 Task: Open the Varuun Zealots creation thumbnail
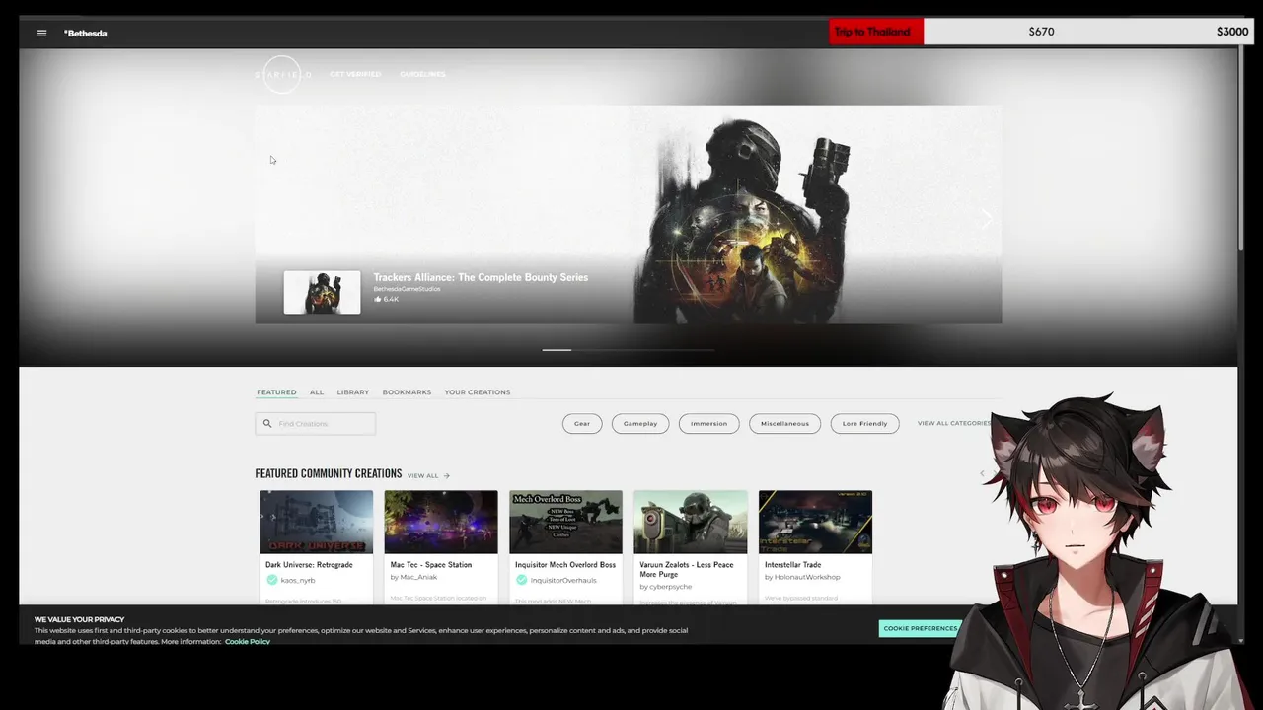pos(691,522)
